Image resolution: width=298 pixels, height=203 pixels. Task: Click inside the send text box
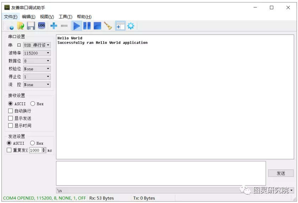(161, 173)
